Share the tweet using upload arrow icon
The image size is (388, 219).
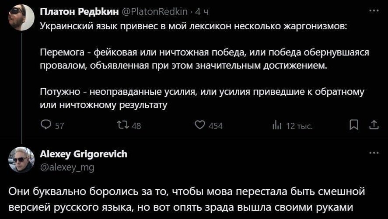tap(374, 125)
